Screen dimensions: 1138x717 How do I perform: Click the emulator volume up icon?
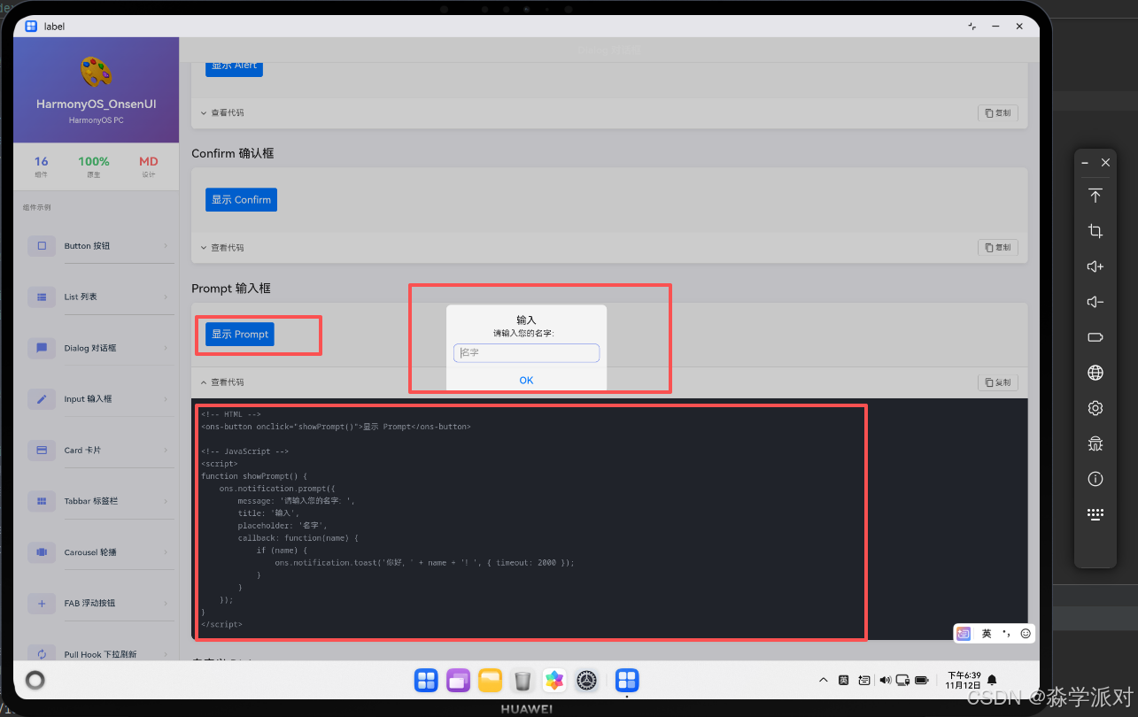click(1095, 266)
